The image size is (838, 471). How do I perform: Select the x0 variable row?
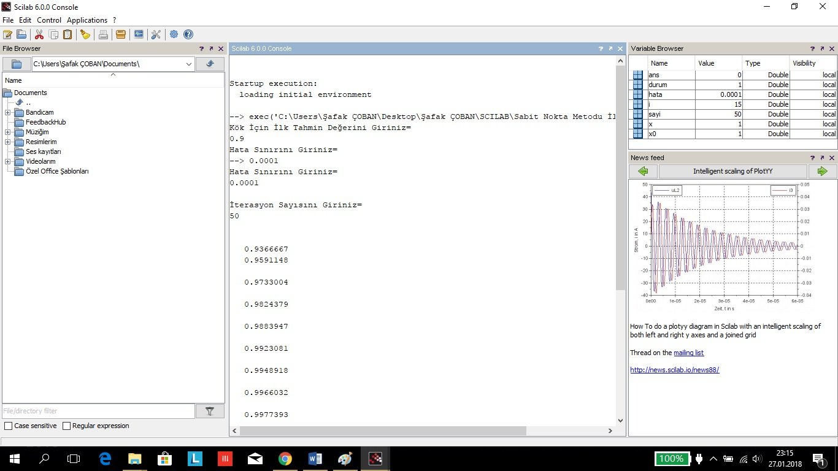pos(734,134)
